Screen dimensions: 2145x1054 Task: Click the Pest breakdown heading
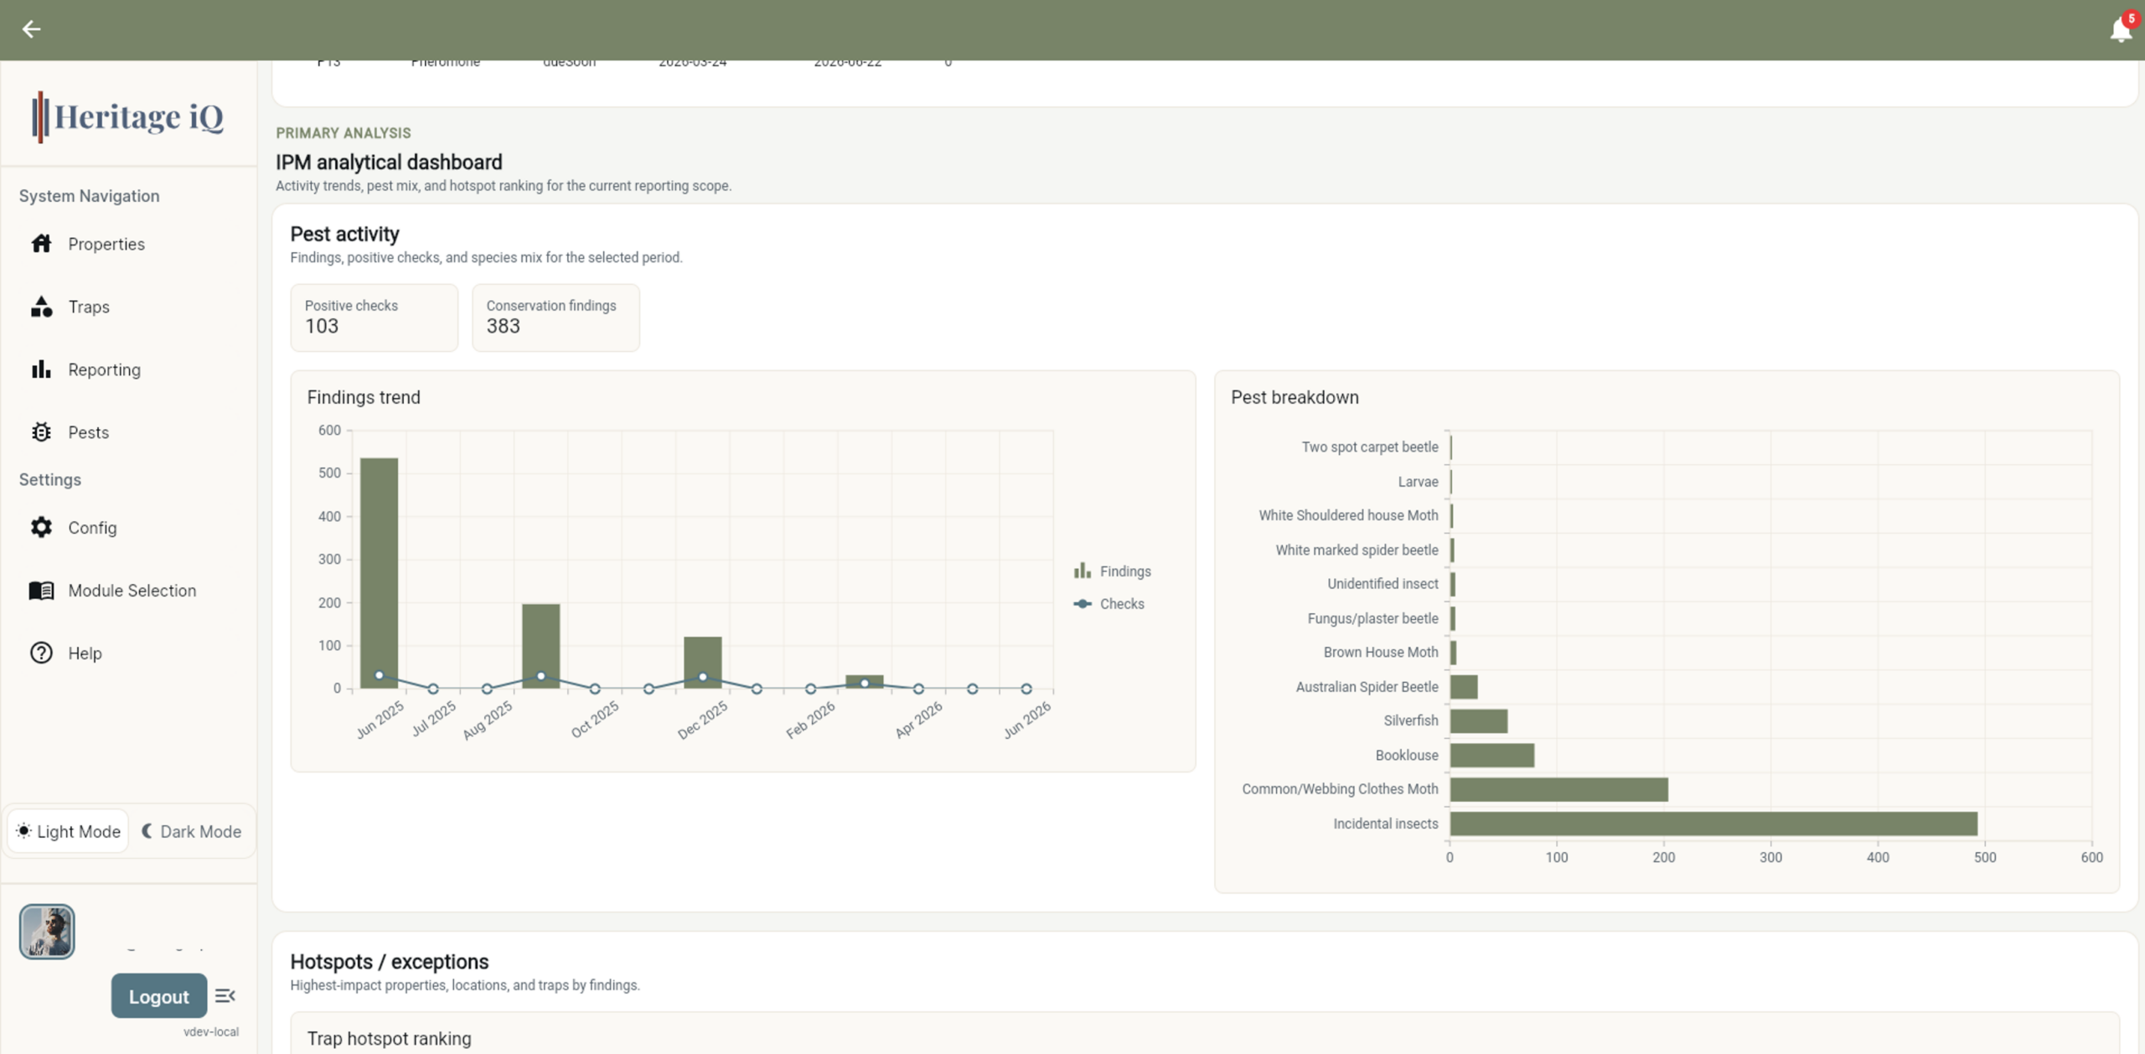click(1295, 397)
